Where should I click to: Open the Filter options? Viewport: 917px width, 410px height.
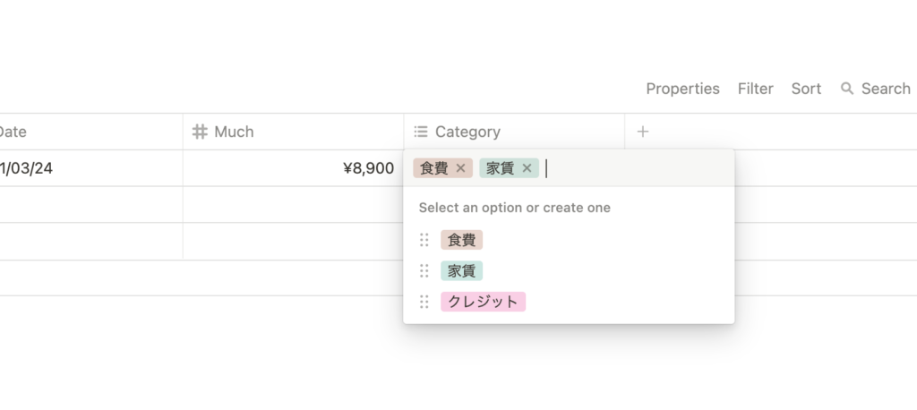755,89
